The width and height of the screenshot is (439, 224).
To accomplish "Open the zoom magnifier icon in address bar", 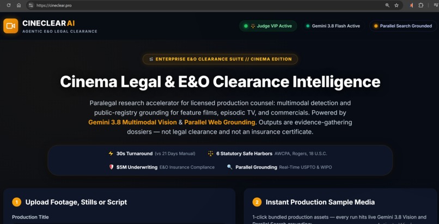I will point(387,5).
